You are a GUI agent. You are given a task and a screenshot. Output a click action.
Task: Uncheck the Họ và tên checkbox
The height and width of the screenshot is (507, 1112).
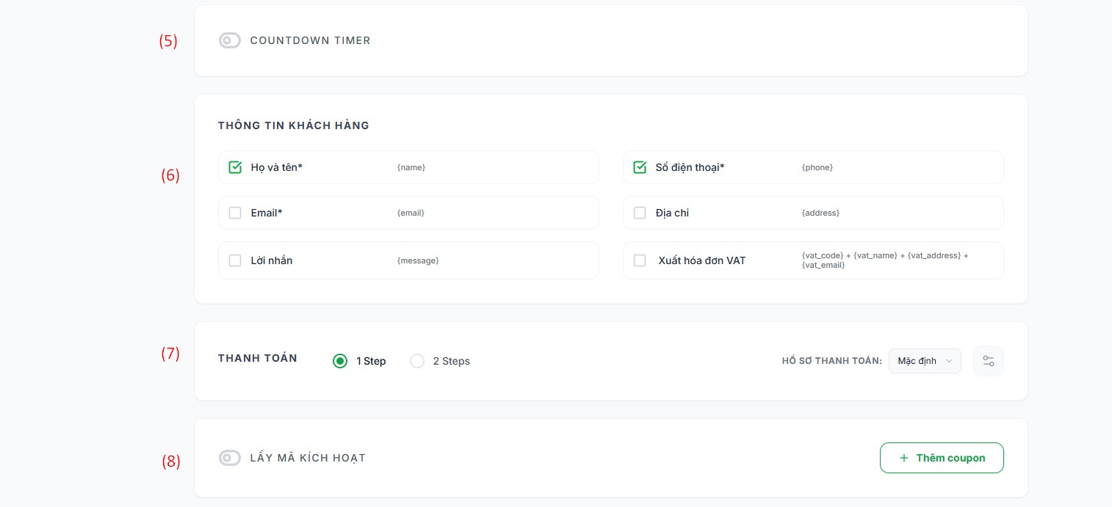tap(235, 167)
